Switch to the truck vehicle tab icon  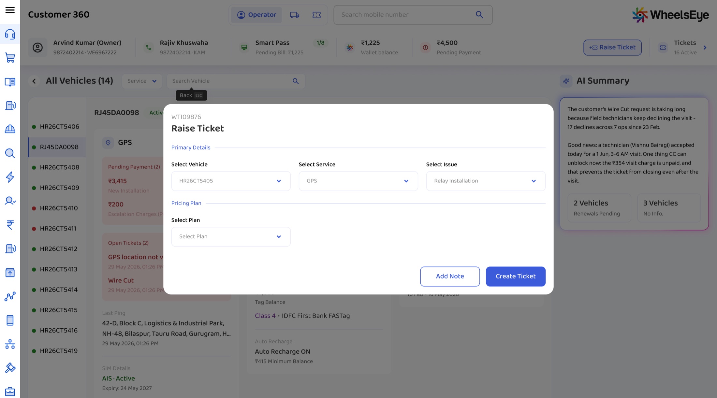click(x=295, y=15)
